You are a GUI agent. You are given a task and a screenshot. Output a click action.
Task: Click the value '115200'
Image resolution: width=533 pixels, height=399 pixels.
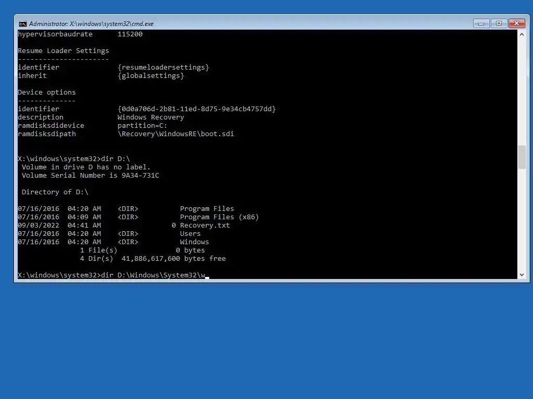tap(130, 34)
